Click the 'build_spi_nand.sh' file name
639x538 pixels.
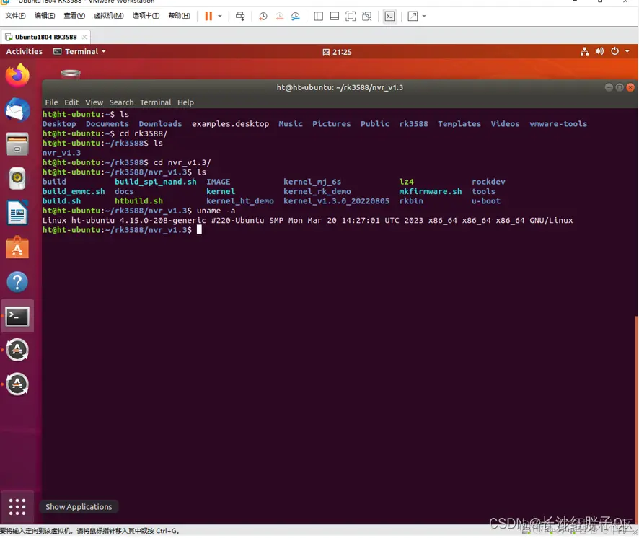coord(155,182)
